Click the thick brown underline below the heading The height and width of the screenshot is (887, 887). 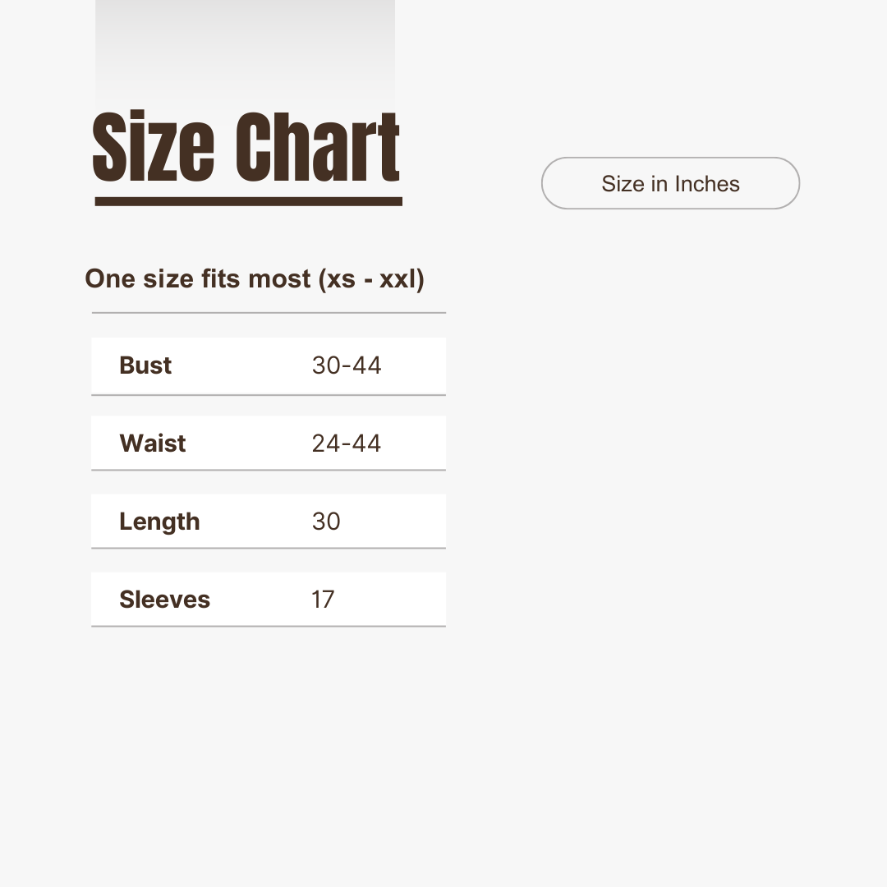248,201
